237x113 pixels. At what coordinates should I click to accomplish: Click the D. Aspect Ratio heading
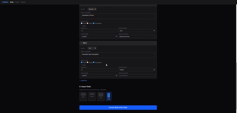coord(85,87)
